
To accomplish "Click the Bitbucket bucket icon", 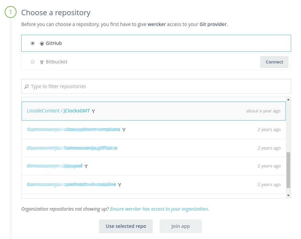I will [42, 62].
